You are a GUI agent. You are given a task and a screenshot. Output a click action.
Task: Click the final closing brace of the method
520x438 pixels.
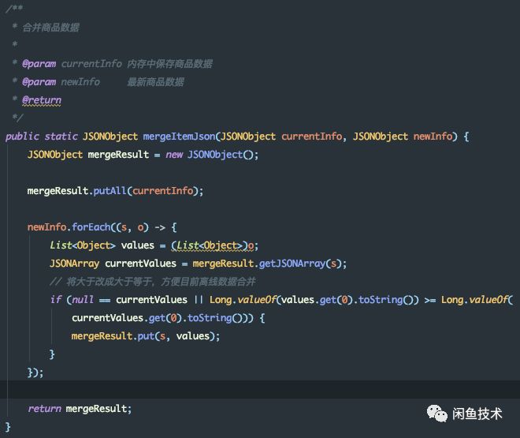pyautogui.click(x=8, y=427)
